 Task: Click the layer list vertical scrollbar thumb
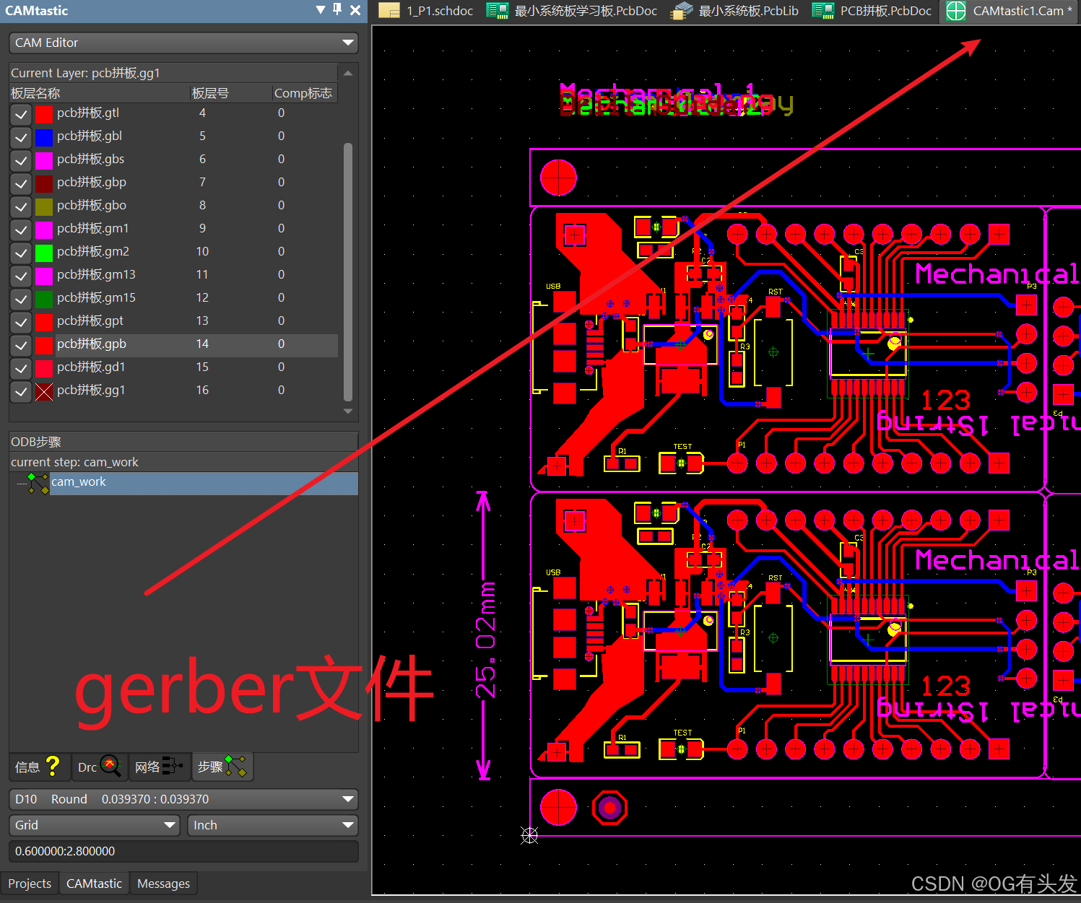coord(348,271)
